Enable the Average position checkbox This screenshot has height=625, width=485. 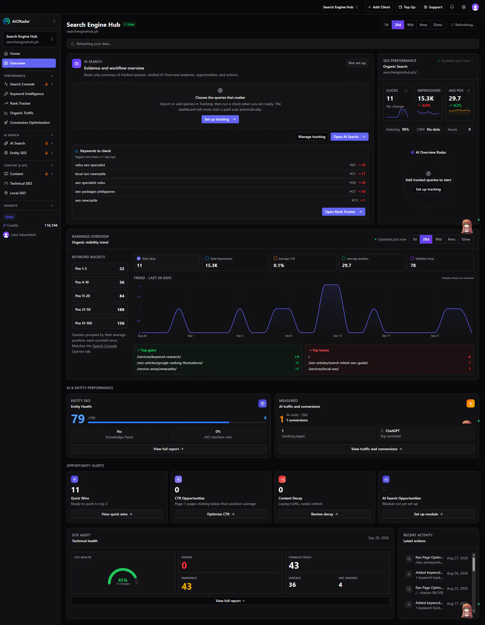[x=344, y=258]
